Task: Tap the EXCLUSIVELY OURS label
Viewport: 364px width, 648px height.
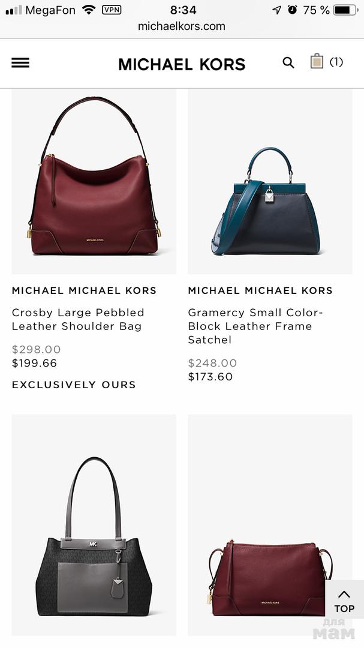Action: [x=74, y=385]
